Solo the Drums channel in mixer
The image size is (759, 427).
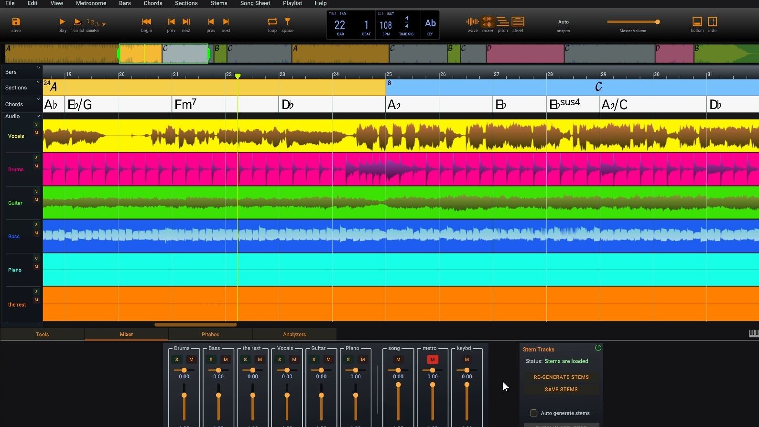pos(177,360)
